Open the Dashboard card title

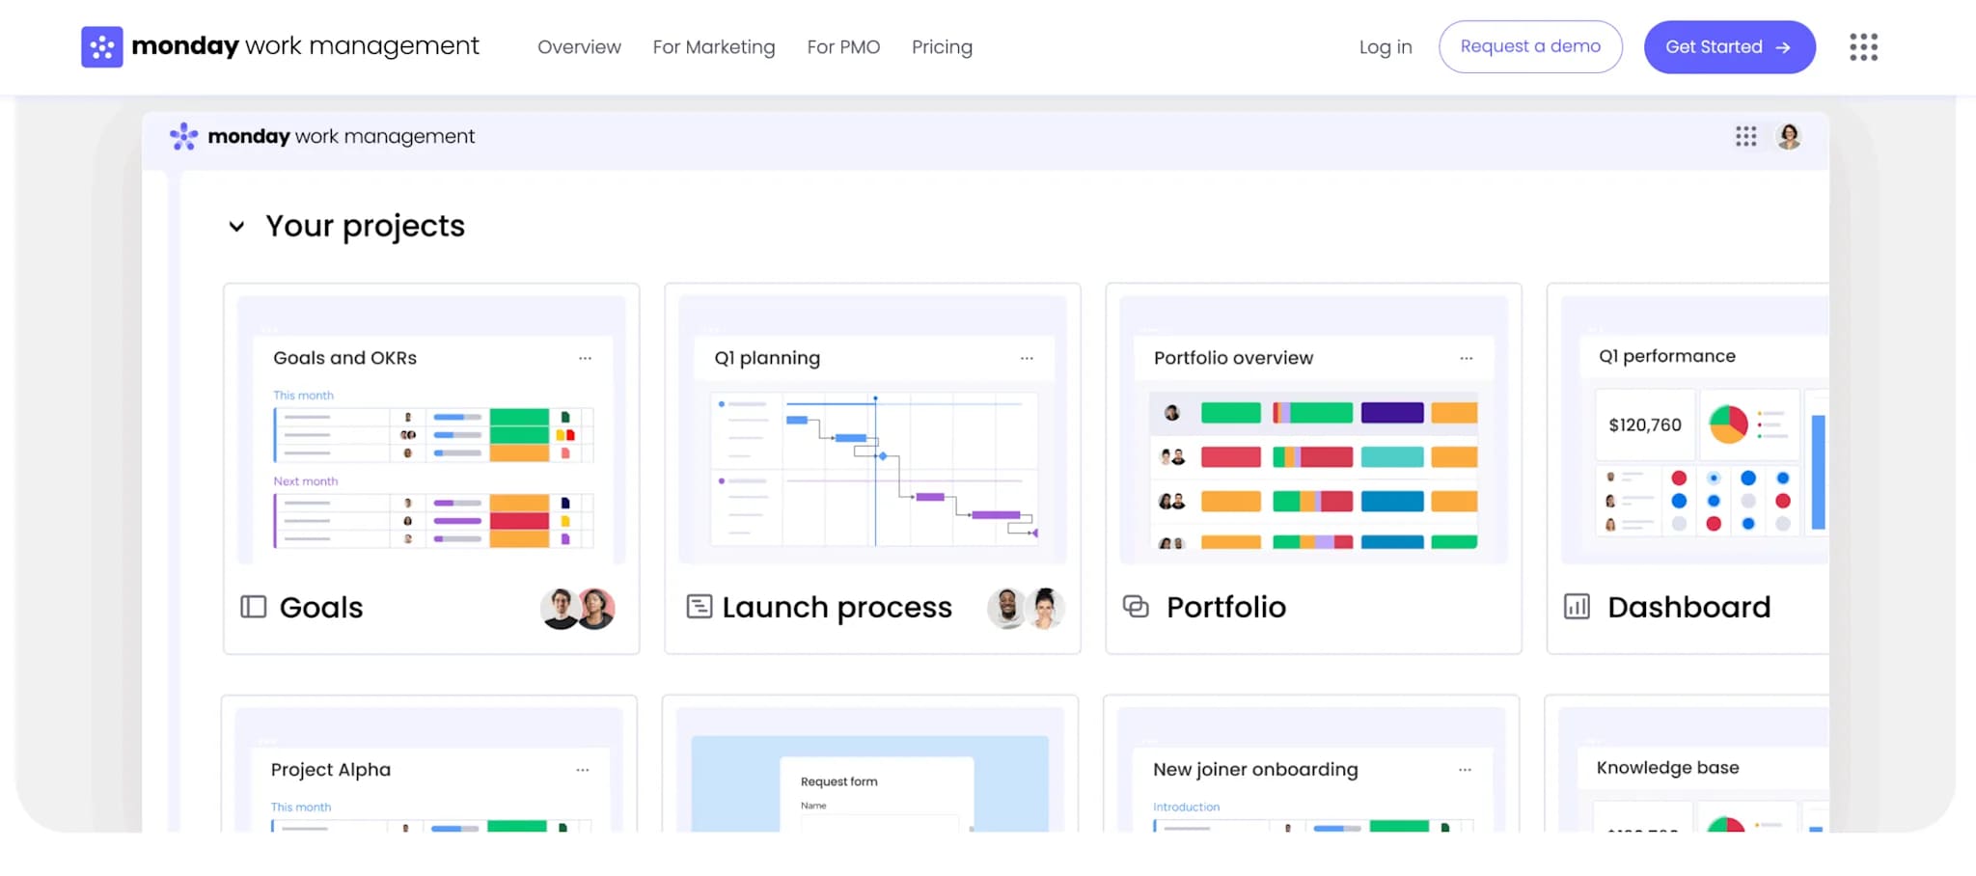click(x=1688, y=607)
